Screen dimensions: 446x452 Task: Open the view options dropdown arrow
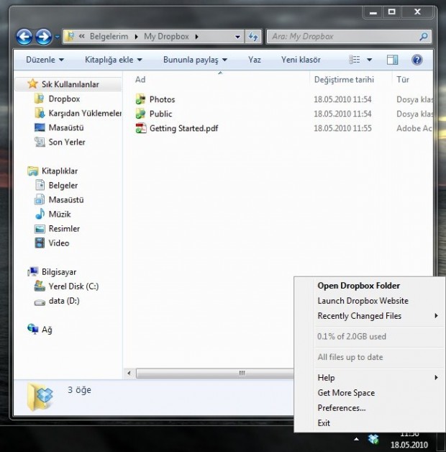click(x=369, y=60)
